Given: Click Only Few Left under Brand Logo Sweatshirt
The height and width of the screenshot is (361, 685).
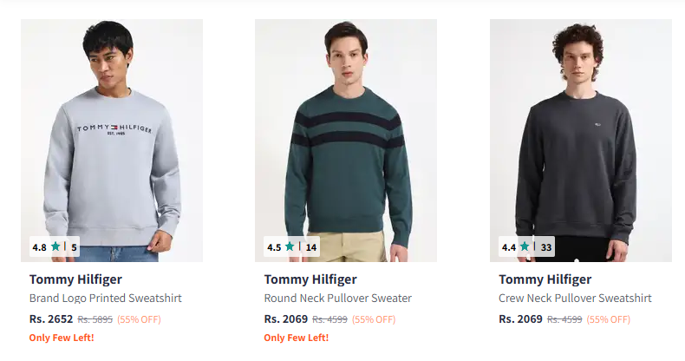Looking at the screenshot, I should click(62, 338).
